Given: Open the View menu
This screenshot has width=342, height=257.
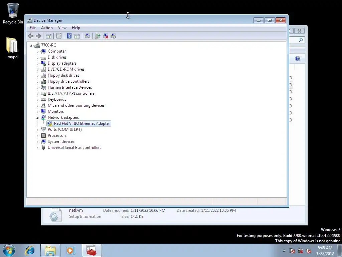Looking at the screenshot, I should (62, 28).
